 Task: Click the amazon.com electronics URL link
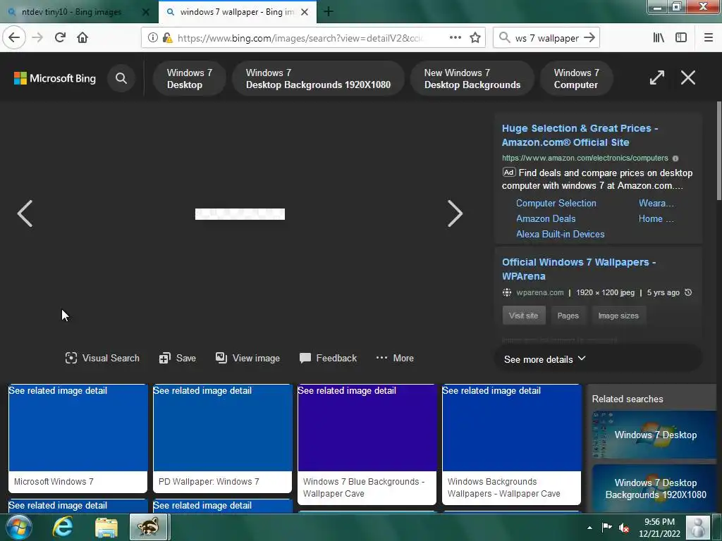[585, 158]
